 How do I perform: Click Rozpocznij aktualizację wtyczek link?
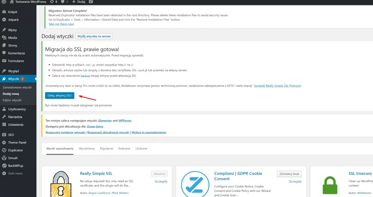point(108,132)
